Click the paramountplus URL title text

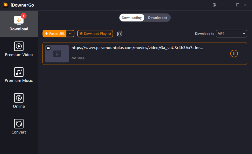pos(137,47)
